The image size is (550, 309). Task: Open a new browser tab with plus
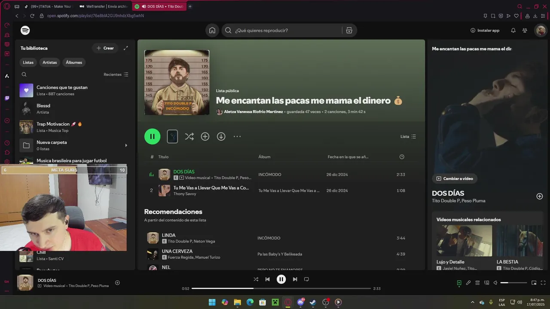coord(190,6)
